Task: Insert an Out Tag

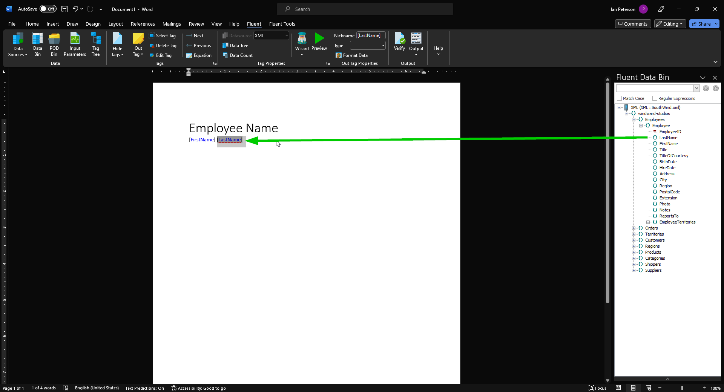Action: pyautogui.click(x=138, y=45)
